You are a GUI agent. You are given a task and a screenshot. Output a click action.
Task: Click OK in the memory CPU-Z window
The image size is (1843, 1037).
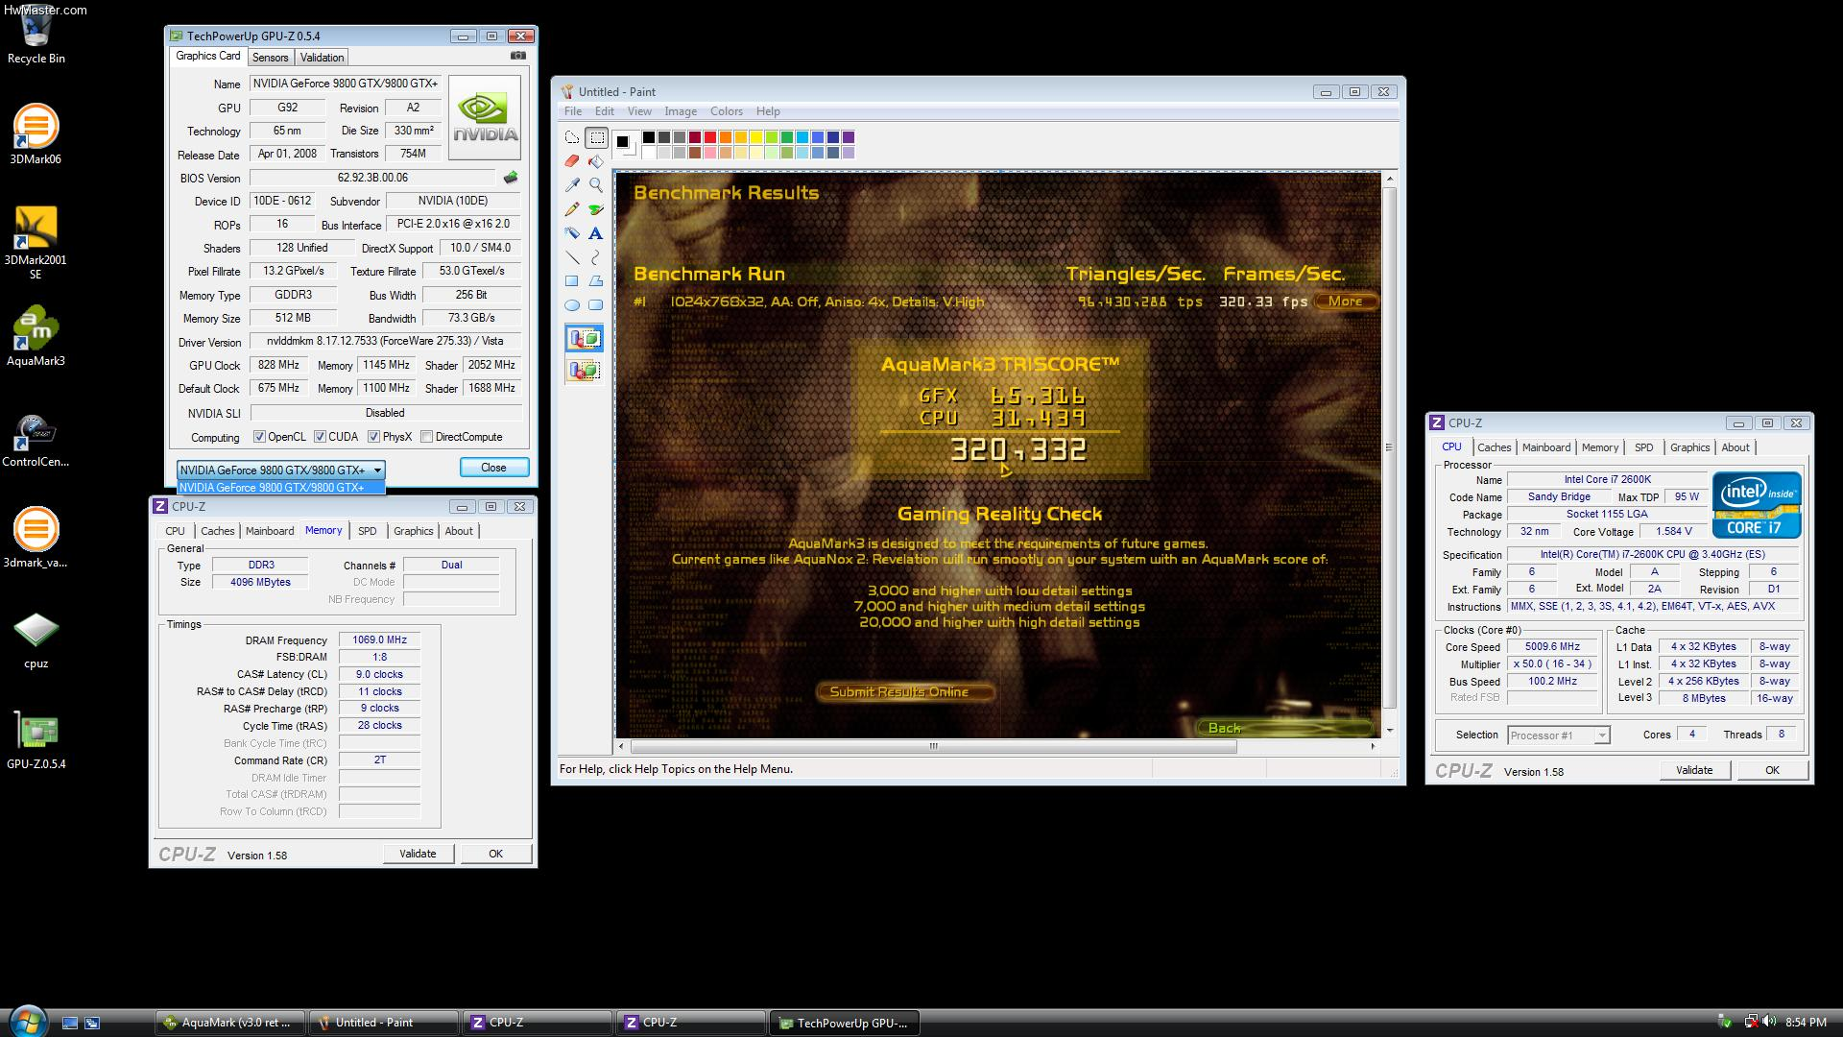click(x=495, y=854)
